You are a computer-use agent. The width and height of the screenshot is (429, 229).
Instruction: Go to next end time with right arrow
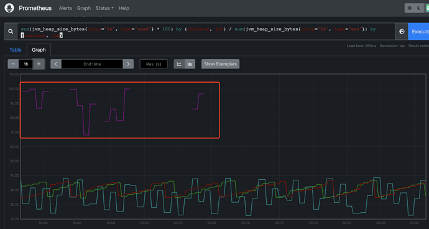[x=128, y=64]
